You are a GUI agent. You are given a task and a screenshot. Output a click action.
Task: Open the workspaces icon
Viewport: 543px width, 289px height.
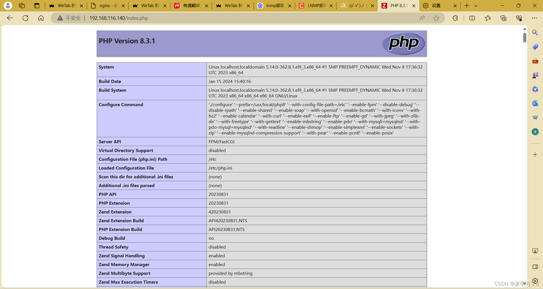(22, 5)
